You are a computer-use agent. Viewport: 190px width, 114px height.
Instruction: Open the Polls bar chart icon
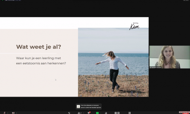pyautogui.click(x=106, y=113)
